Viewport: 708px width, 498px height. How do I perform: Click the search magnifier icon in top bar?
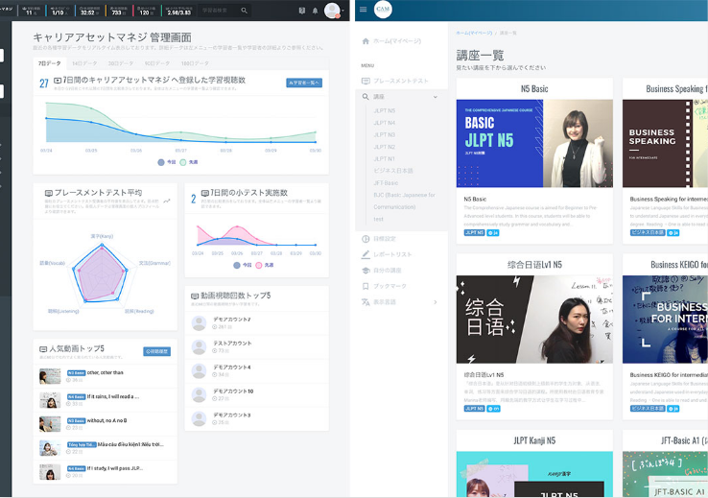tap(244, 11)
